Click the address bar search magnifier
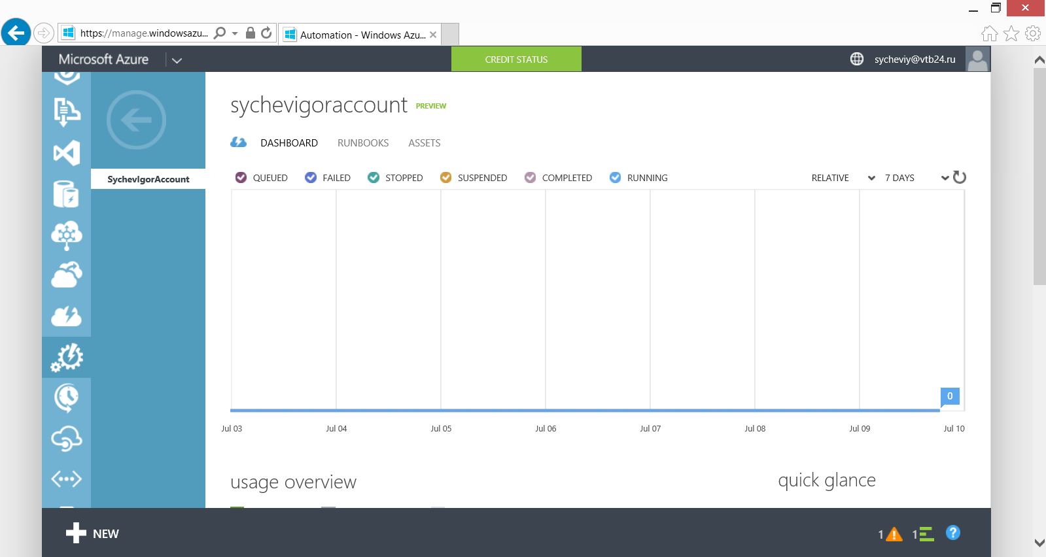Screen dimensions: 1046x557 click(x=220, y=33)
